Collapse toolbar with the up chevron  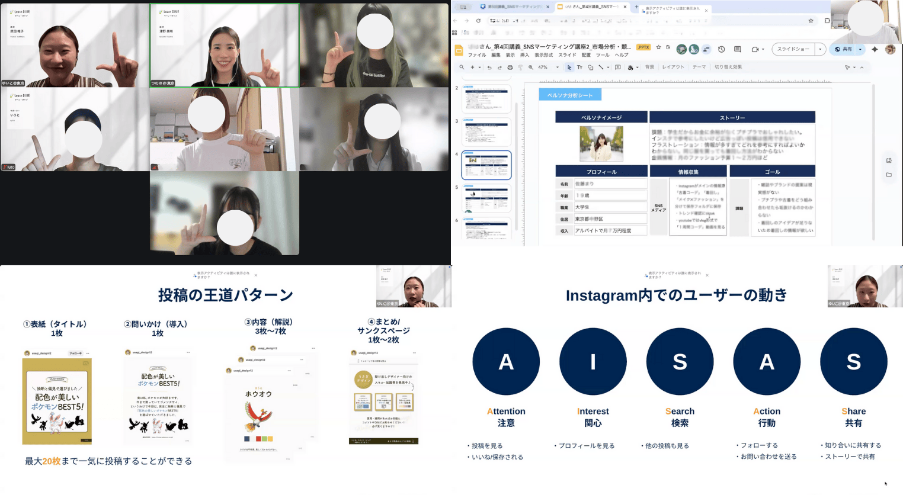(862, 67)
